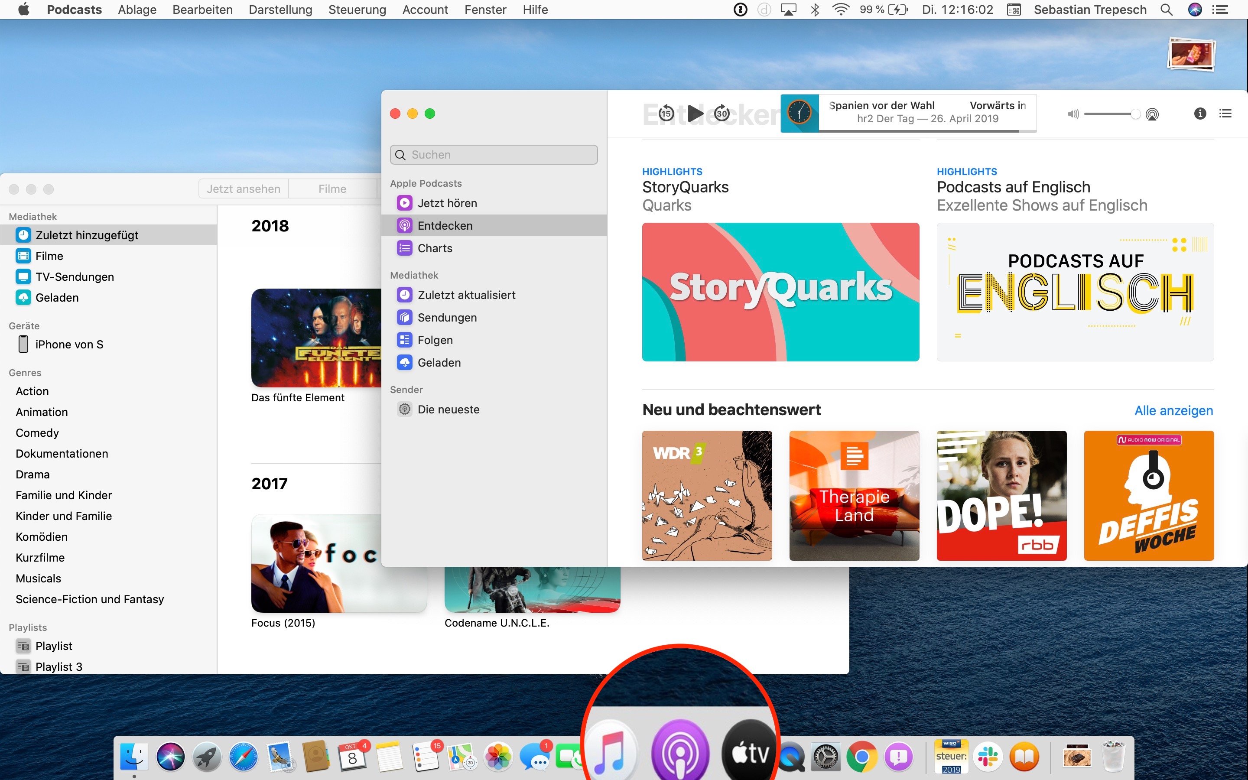Click the now-playing hr2 Der Tag artwork

tap(800, 113)
